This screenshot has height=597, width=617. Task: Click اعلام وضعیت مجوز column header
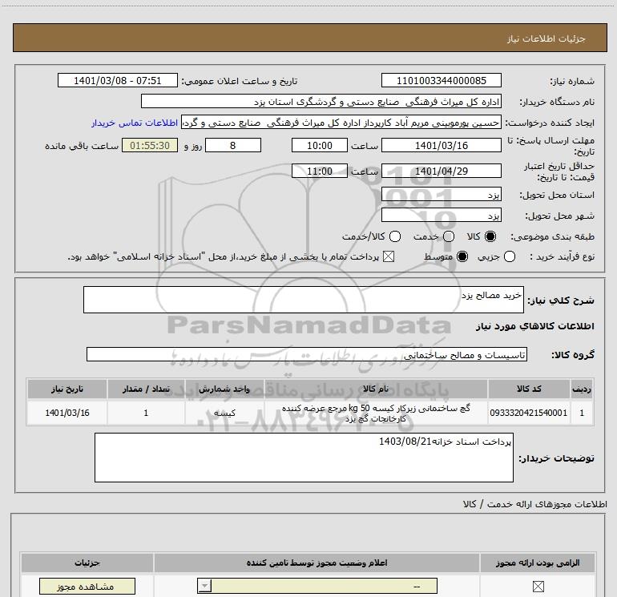pyautogui.click(x=317, y=563)
